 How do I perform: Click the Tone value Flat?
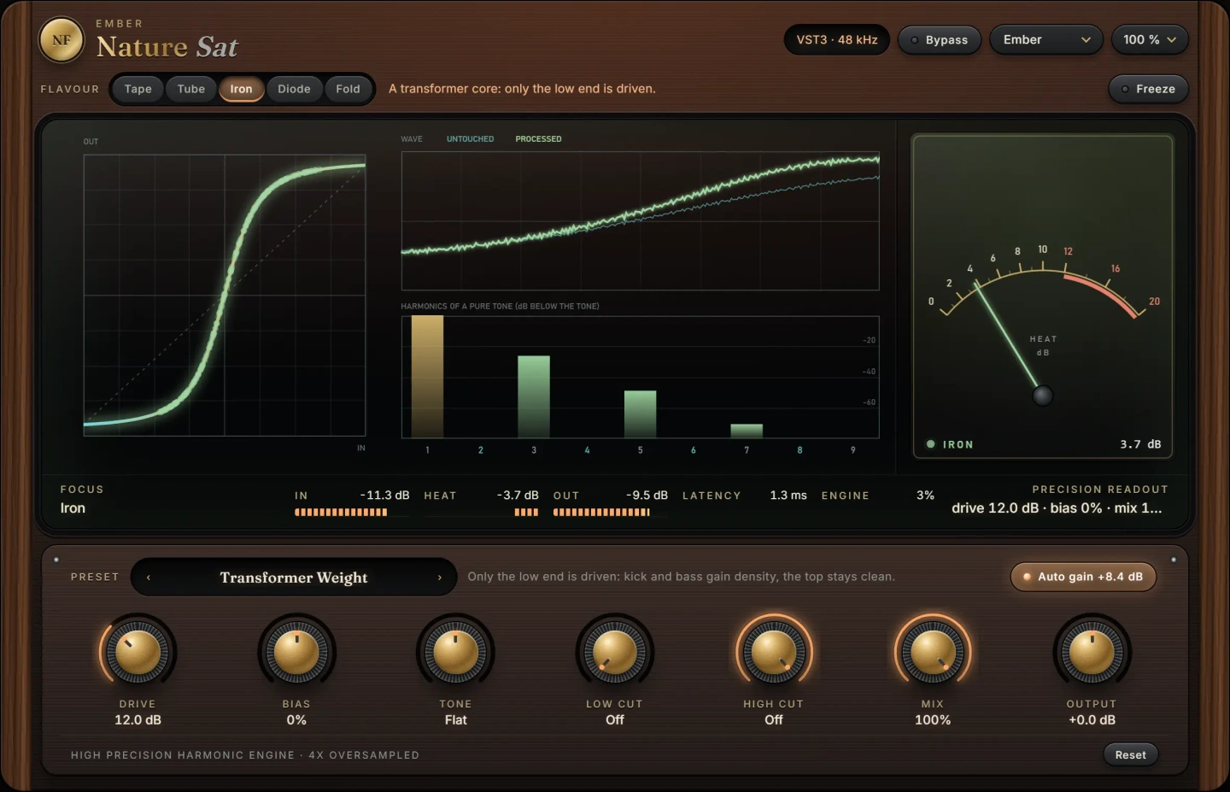tap(456, 720)
